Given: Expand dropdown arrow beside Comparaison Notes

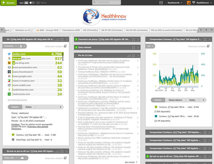Looking at the screenshot, I should coord(203,100).
